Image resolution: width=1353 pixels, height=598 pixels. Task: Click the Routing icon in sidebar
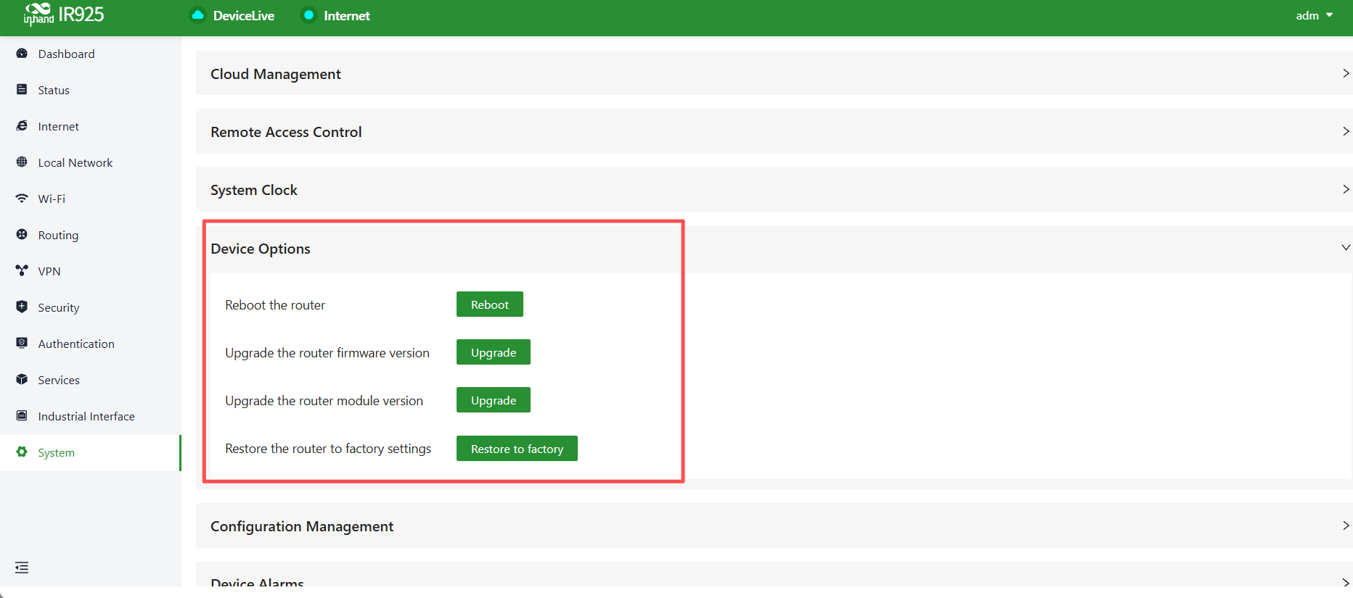click(x=22, y=235)
